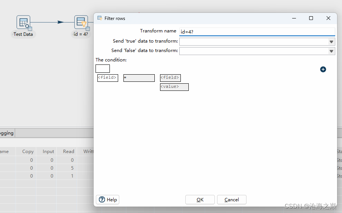The height and width of the screenshot is (213, 342).
Task: Select the right <field> condition box
Action: pyautogui.click(x=170, y=78)
